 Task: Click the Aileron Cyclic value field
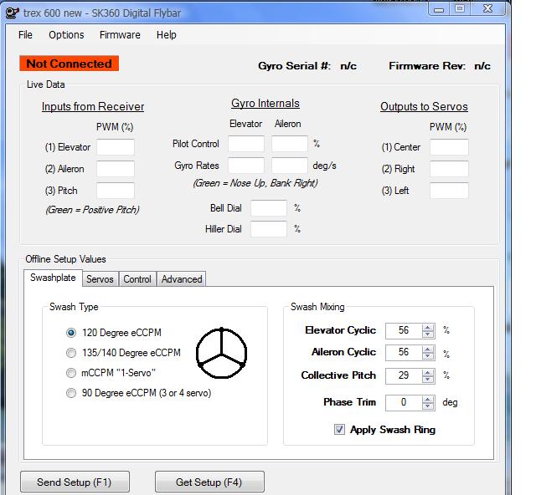point(404,352)
